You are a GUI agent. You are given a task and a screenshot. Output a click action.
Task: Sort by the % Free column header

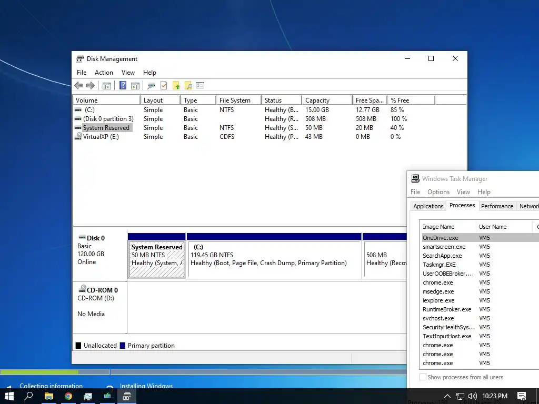(411, 100)
